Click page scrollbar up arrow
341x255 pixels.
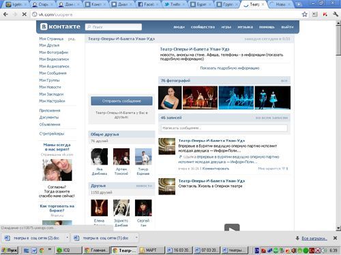(x=338, y=23)
